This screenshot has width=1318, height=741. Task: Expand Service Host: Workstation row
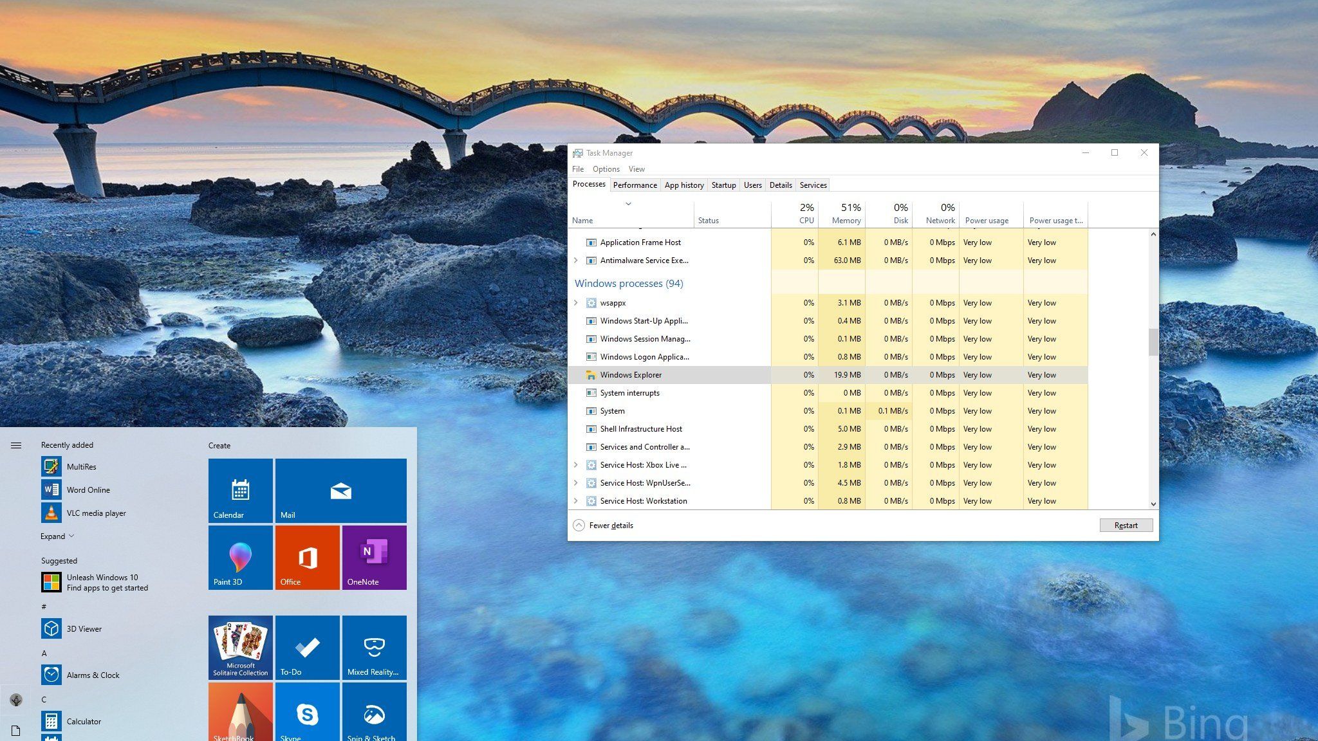pyautogui.click(x=576, y=501)
